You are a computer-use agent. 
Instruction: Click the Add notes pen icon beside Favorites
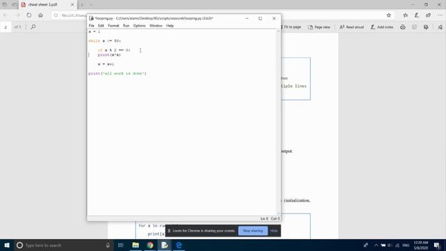417,15
